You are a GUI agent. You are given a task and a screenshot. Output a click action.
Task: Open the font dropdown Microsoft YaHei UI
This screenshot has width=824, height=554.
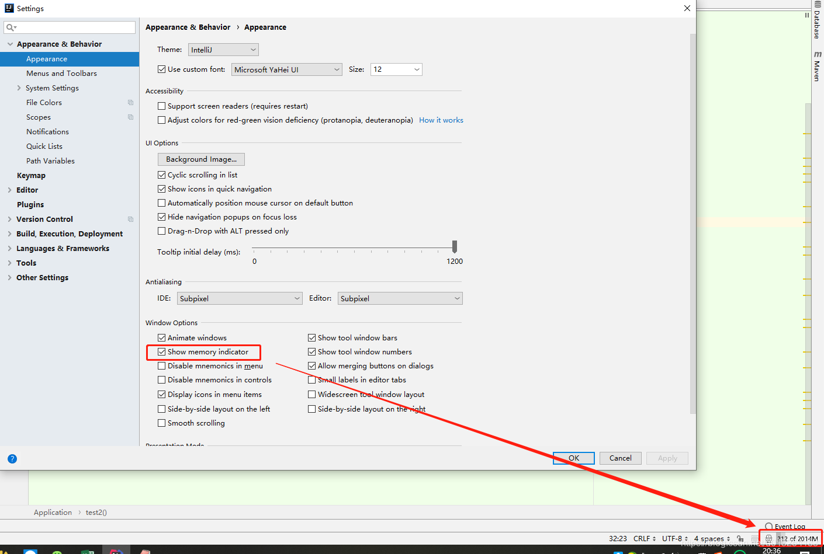[287, 69]
